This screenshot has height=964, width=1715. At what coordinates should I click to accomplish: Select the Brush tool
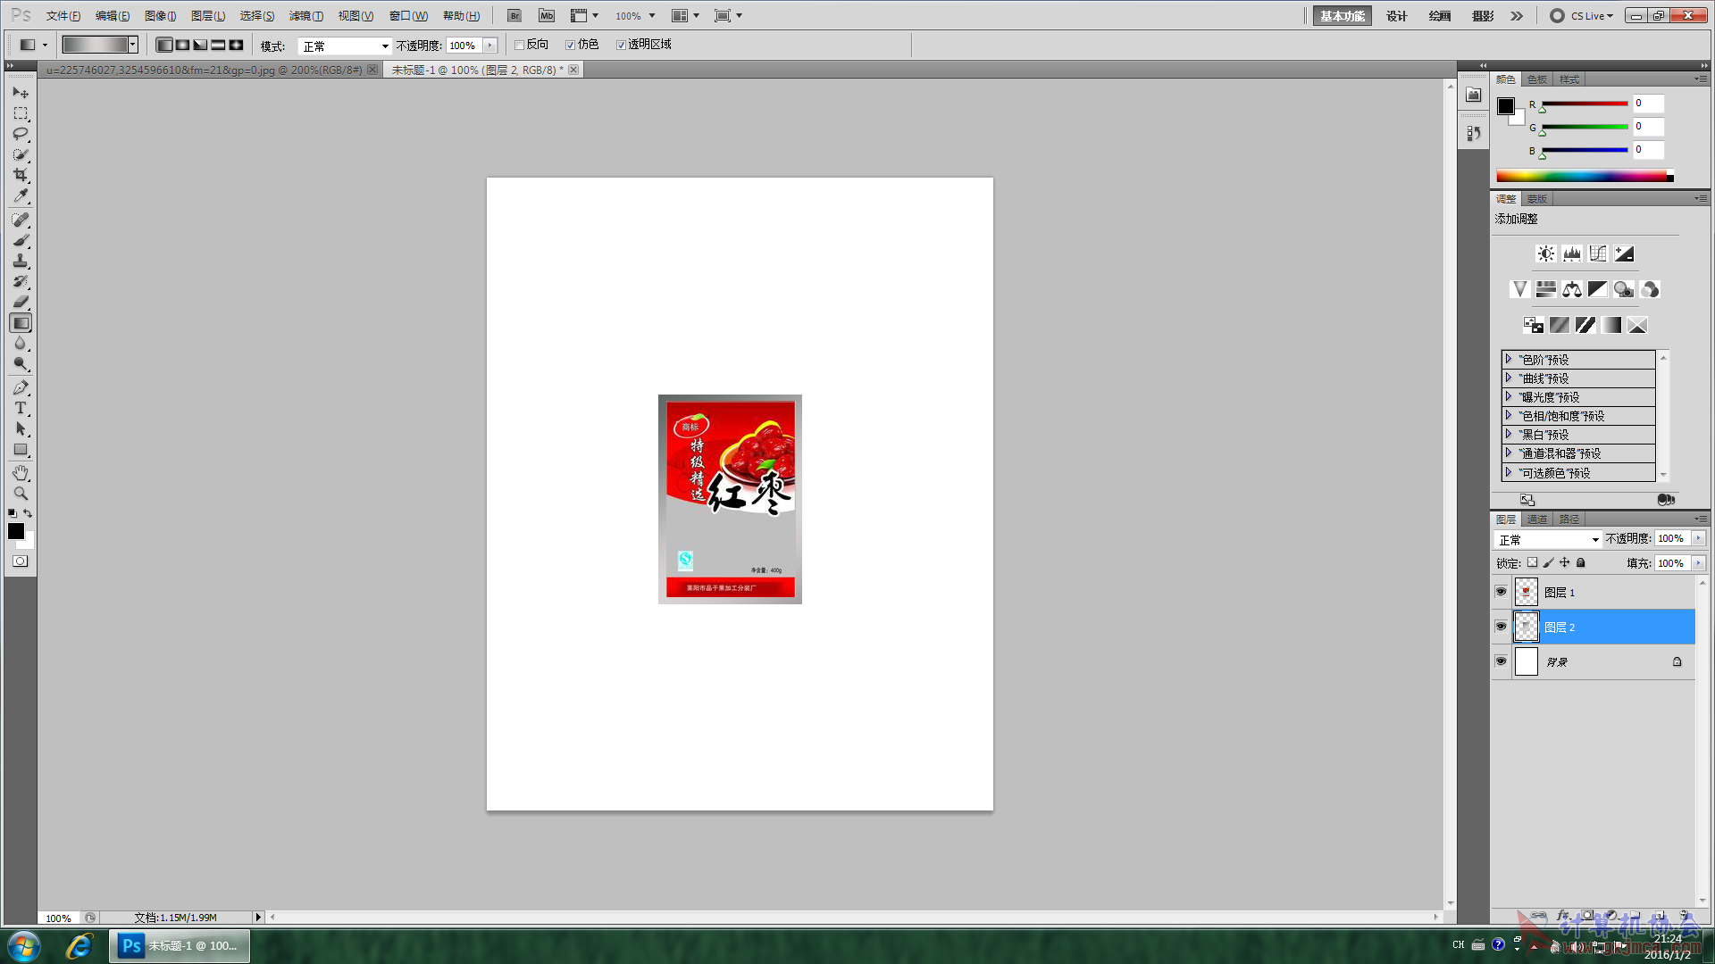coord(21,240)
